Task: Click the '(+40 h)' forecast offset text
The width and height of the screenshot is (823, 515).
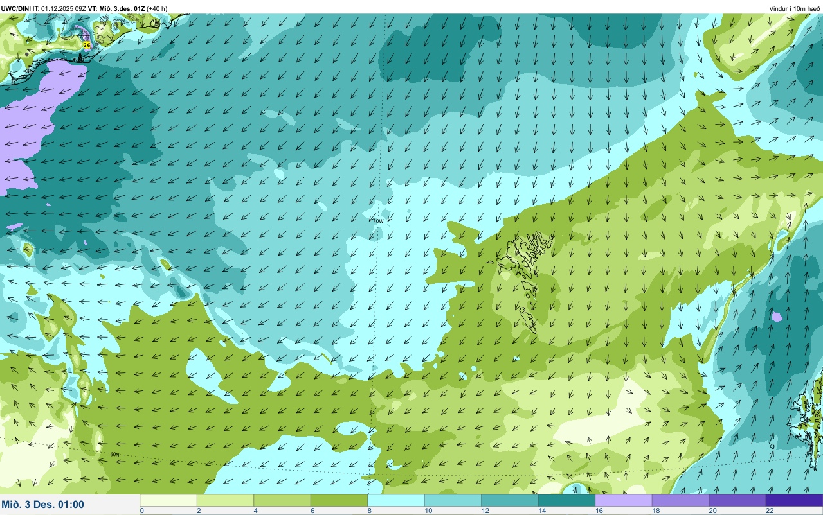Action: [x=157, y=8]
